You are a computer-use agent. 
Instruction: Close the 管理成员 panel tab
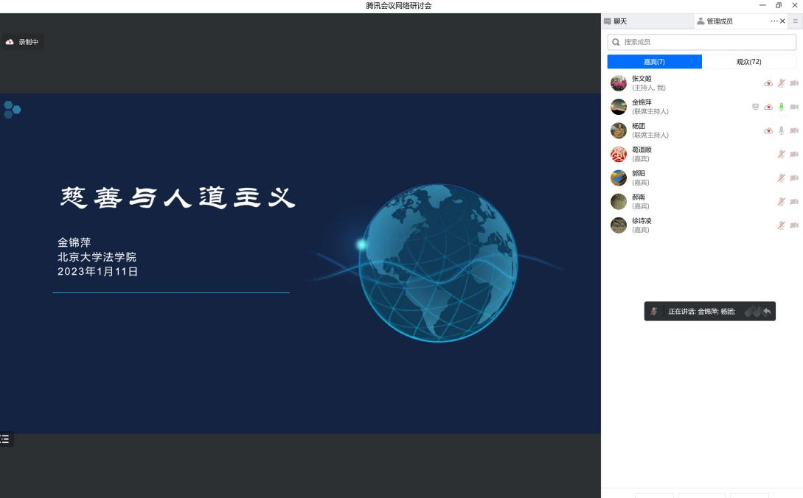[782, 21]
